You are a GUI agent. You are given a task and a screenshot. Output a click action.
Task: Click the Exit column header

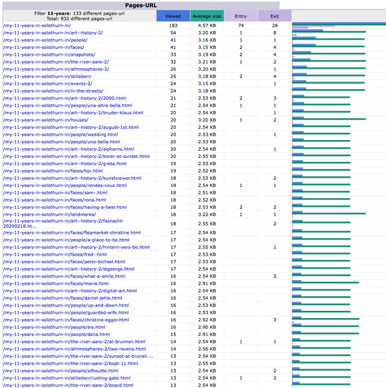click(275, 16)
